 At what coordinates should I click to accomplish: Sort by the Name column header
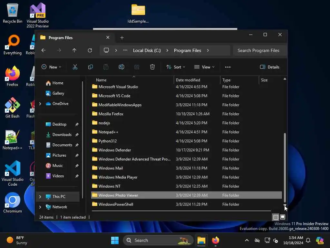(132, 80)
